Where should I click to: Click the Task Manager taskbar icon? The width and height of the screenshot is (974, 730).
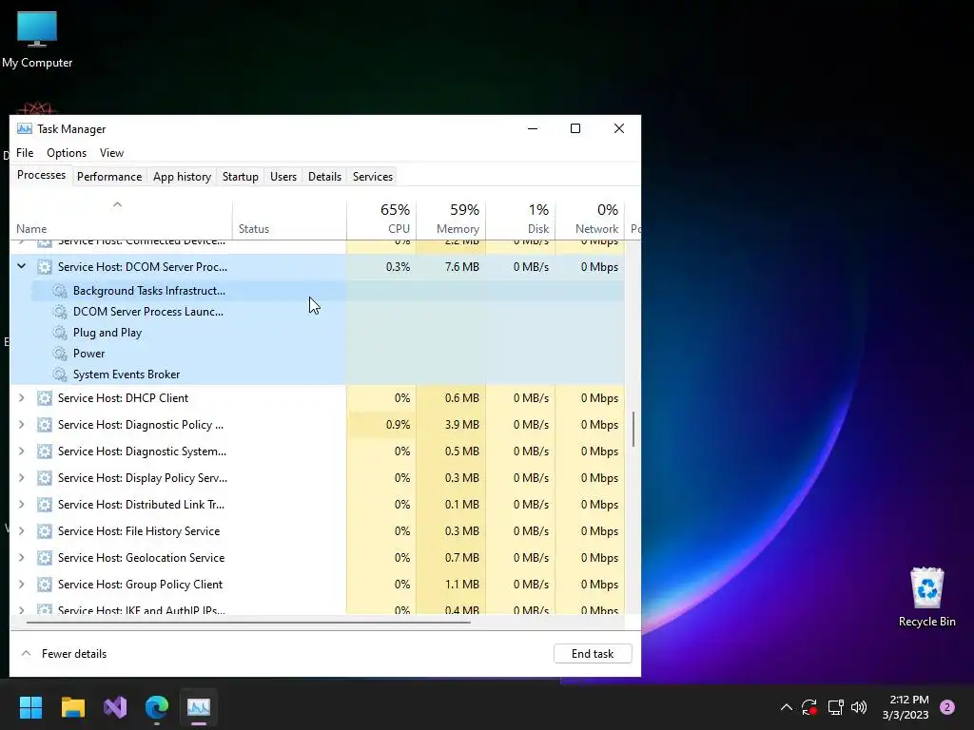[199, 706]
